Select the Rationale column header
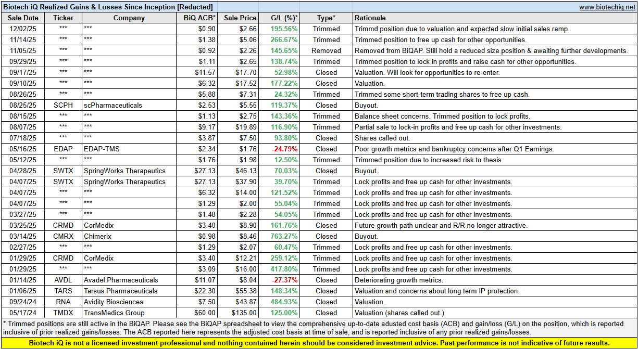 coord(495,18)
